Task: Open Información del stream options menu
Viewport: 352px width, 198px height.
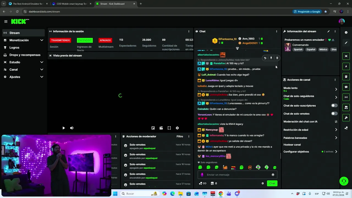Action: pyautogui.click(x=335, y=31)
